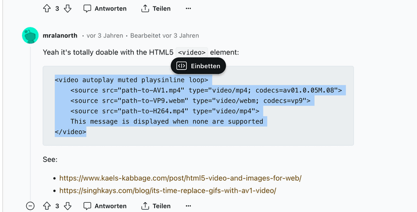Click the Einbetten embed popup button

(199, 66)
